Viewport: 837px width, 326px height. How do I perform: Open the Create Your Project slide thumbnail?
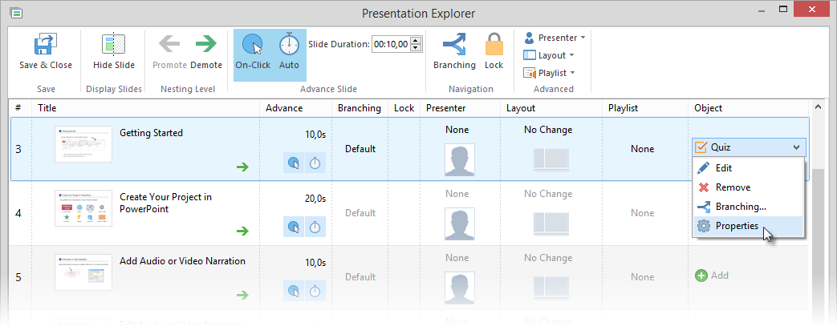tap(83, 210)
